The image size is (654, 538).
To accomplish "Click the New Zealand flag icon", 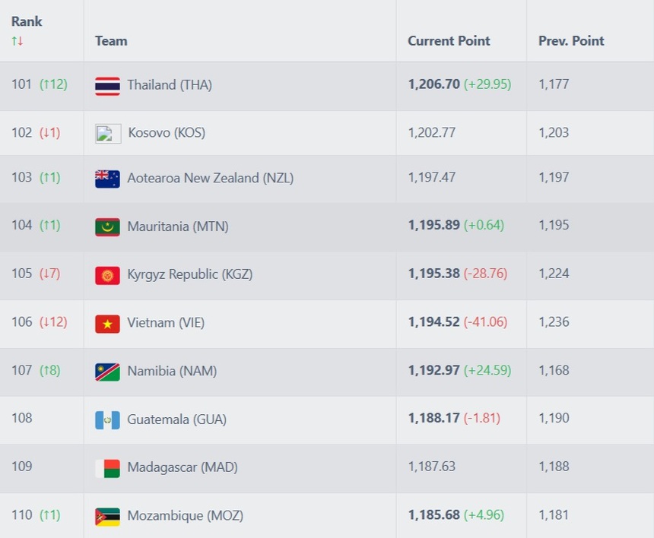I will point(107,179).
